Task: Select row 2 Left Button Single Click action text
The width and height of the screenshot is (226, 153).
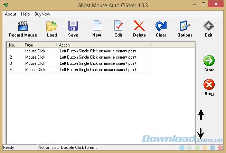Action: point(98,57)
